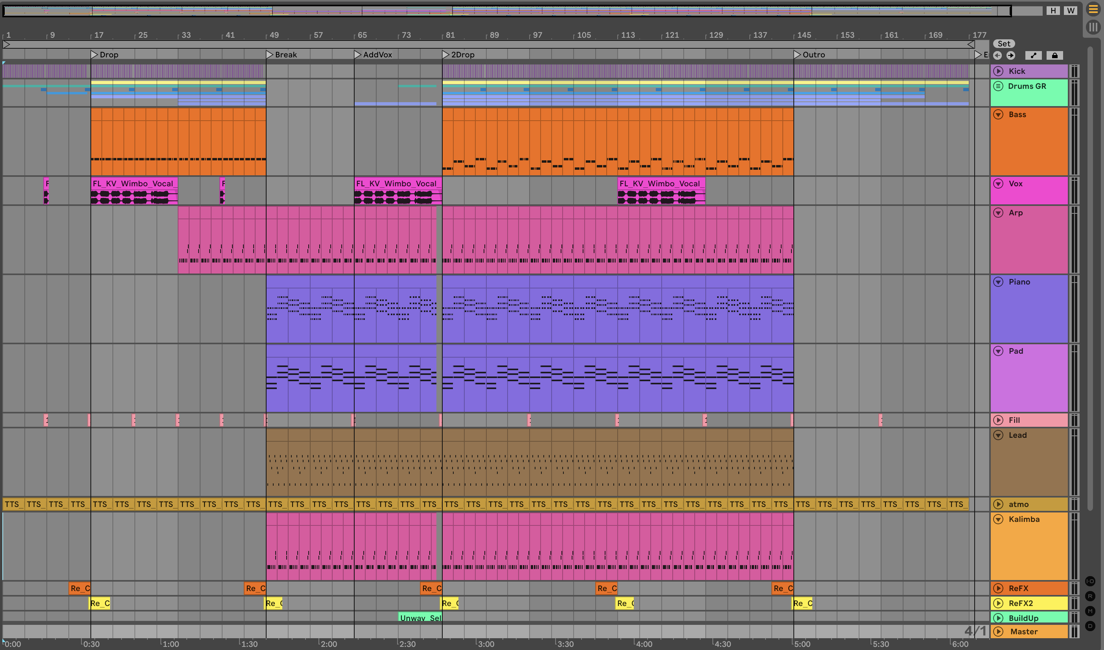Viewport: 1104px width, 650px height.
Task: Jump to next locator arrow
Action: [x=1011, y=55]
